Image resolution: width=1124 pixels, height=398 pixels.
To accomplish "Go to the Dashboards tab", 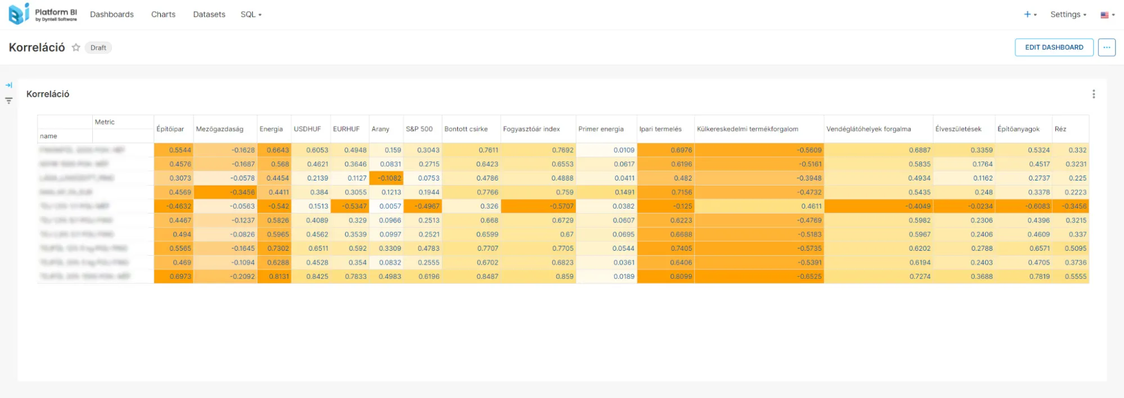I will click(x=112, y=15).
